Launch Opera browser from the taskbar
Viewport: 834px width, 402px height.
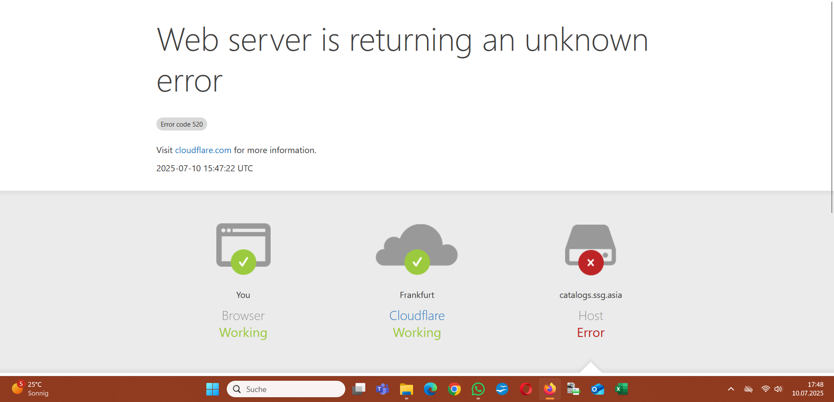coord(526,389)
